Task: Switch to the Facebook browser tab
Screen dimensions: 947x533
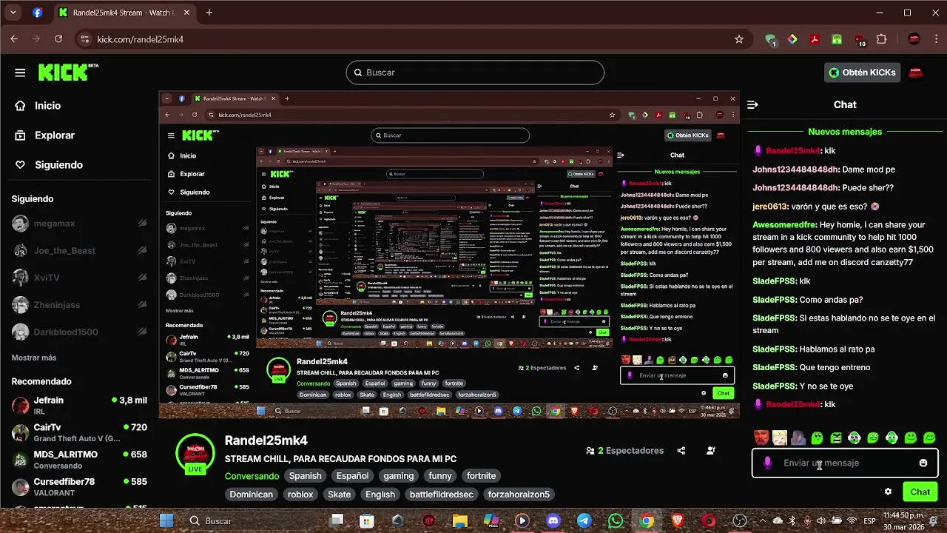Action: click(37, 13)
